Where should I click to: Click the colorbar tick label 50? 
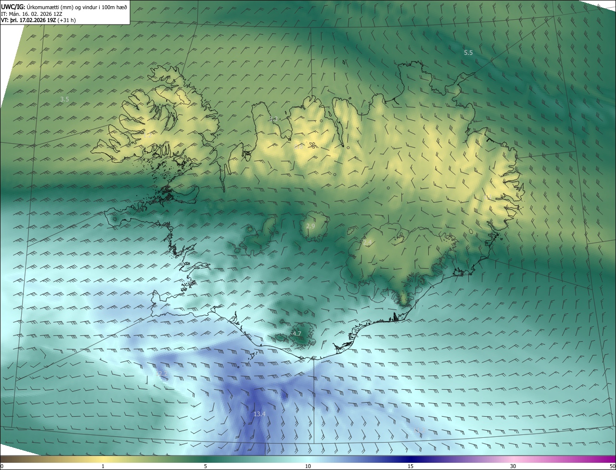(x=612, y=466)
